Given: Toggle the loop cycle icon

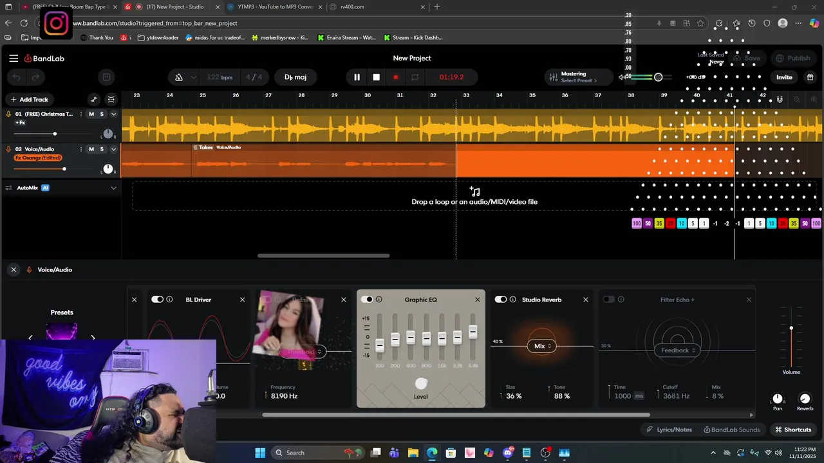Looking at the screenshot, I should 415,77.
